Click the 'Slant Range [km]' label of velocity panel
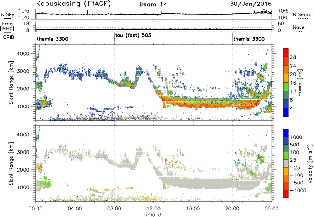The height and width of the screenshot is (217, 314). (11, 163)
